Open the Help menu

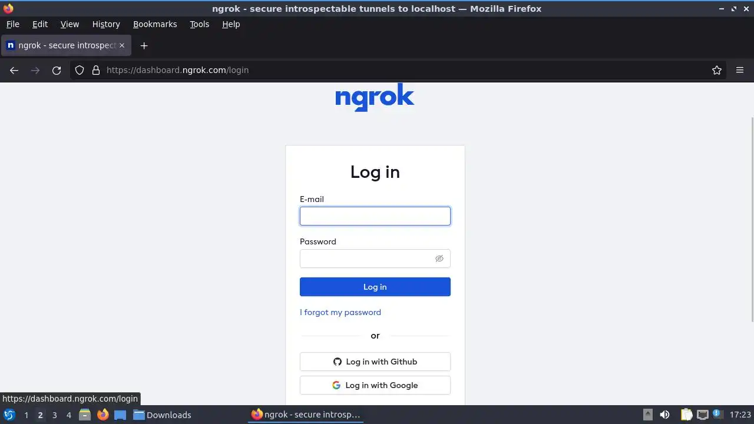[231, 24]
